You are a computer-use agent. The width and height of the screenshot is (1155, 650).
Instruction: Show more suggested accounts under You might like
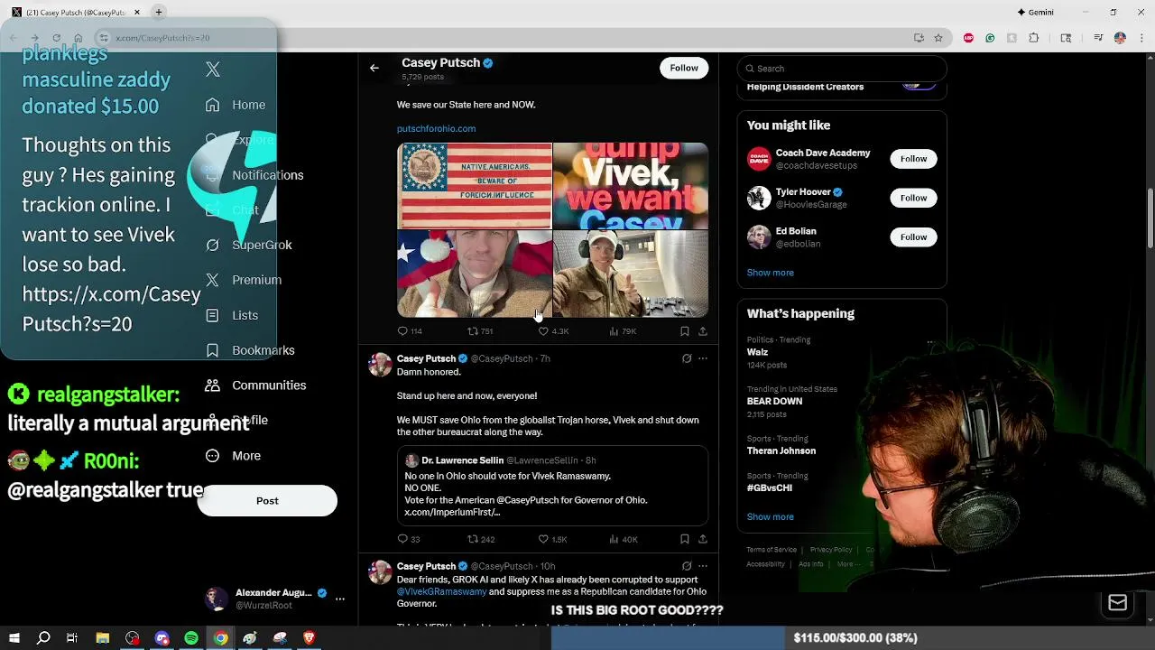770,273
